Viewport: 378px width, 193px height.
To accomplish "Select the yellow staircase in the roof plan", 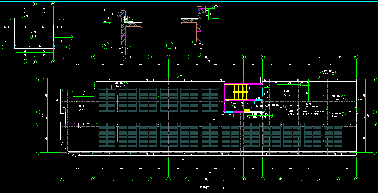I will tap(240, 92).
